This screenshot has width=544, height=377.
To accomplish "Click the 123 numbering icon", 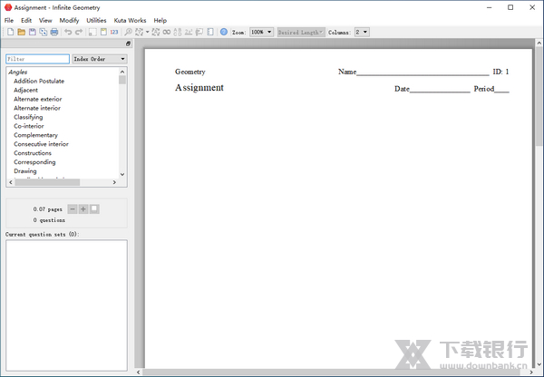I will tap(114, 32).
